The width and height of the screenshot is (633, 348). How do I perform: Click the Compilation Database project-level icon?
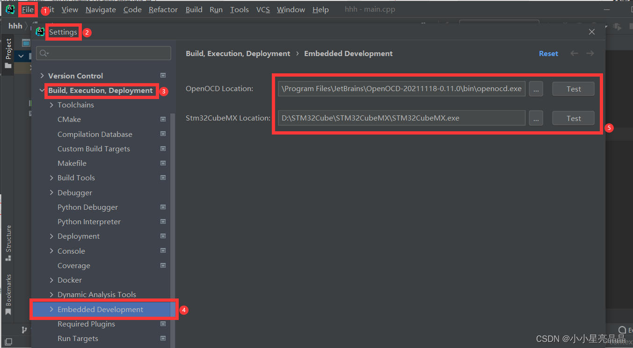click(163, 134)
